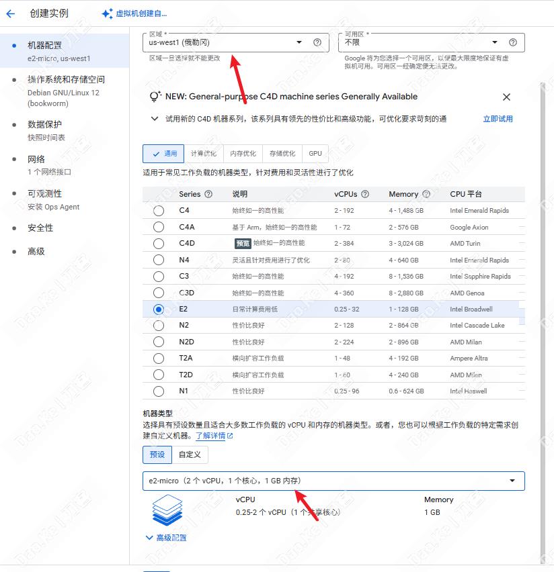Click the '0.25 - 96' vCPUs cell
Screen dimensions: 554x572
(x=346, y=391)
